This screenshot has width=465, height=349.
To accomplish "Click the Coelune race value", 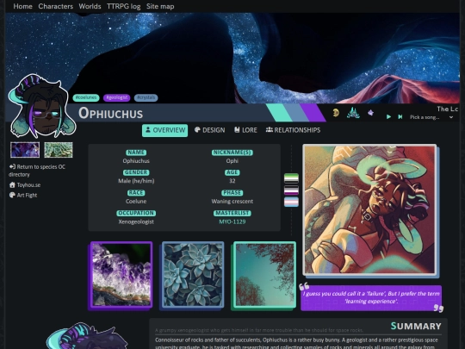I will (x=136, y=201).
